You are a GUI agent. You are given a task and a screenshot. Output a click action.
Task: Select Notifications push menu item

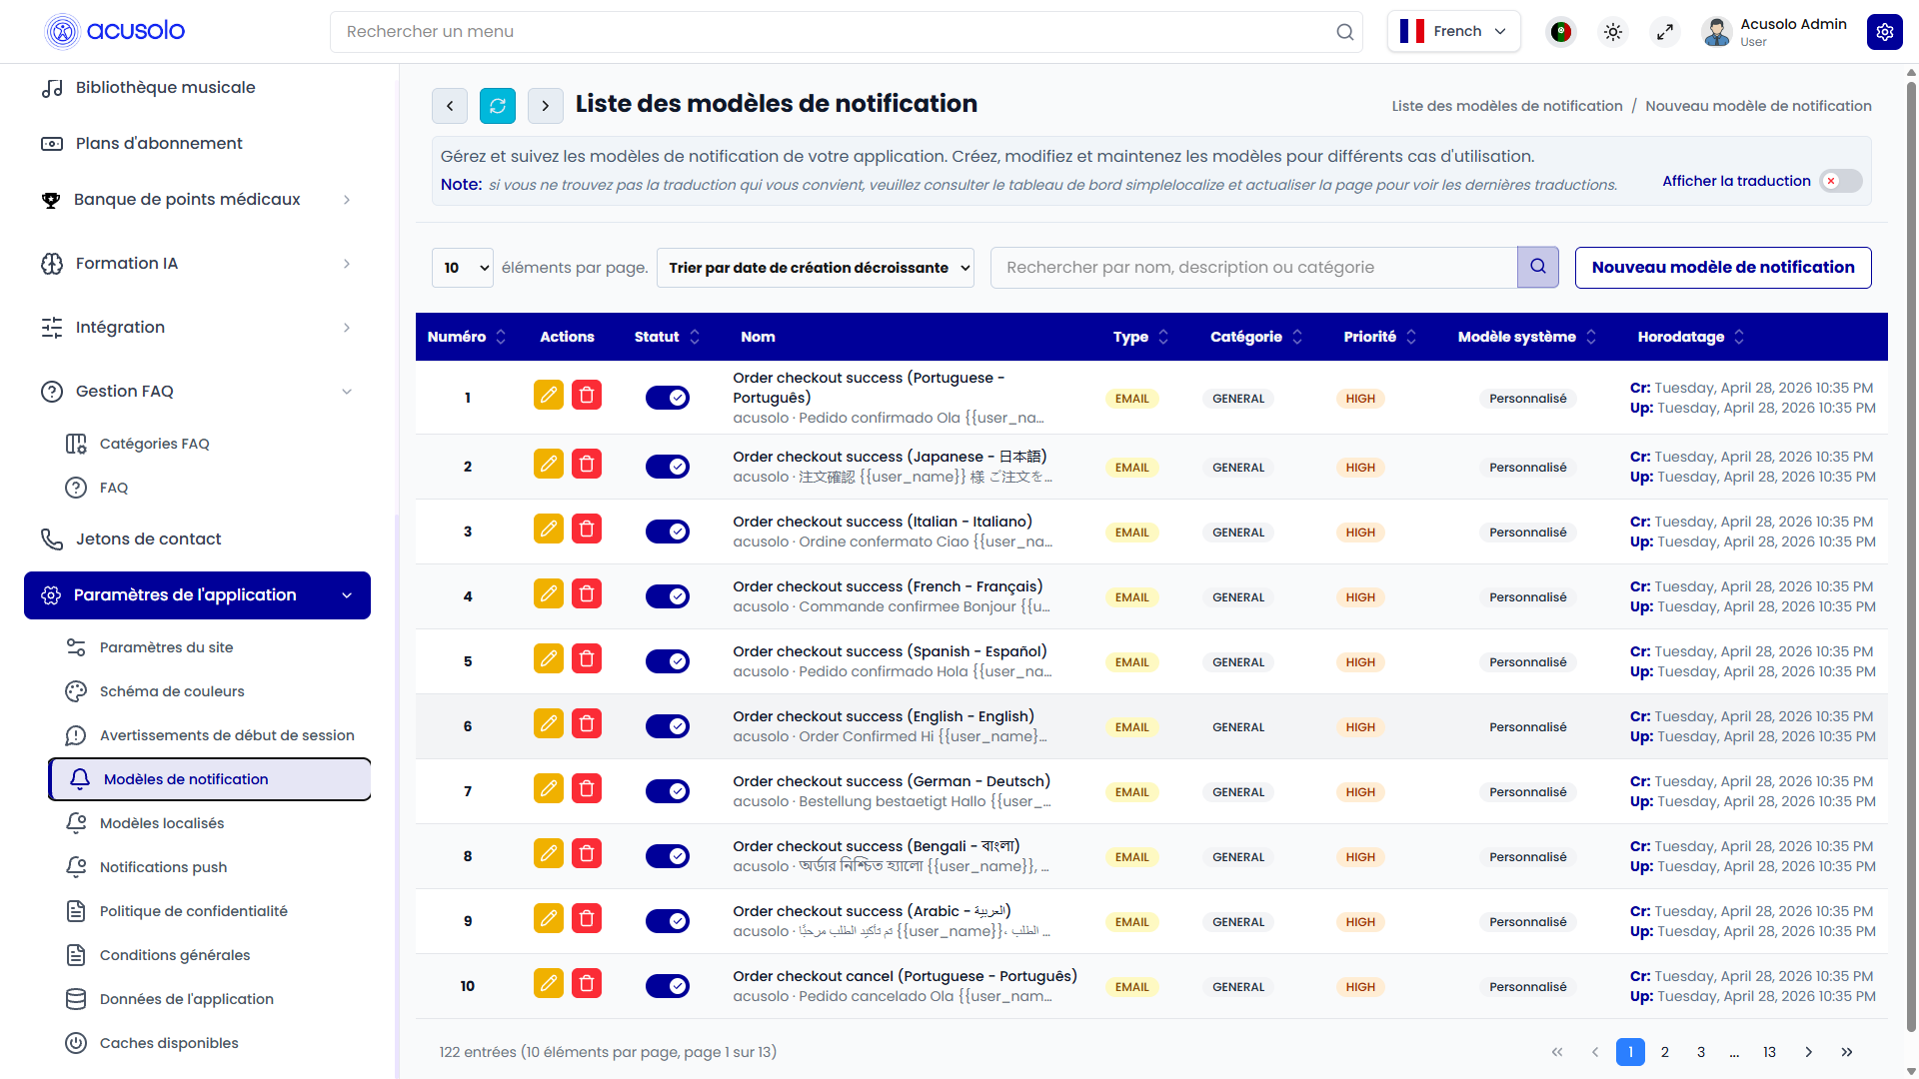pos(163,867)
